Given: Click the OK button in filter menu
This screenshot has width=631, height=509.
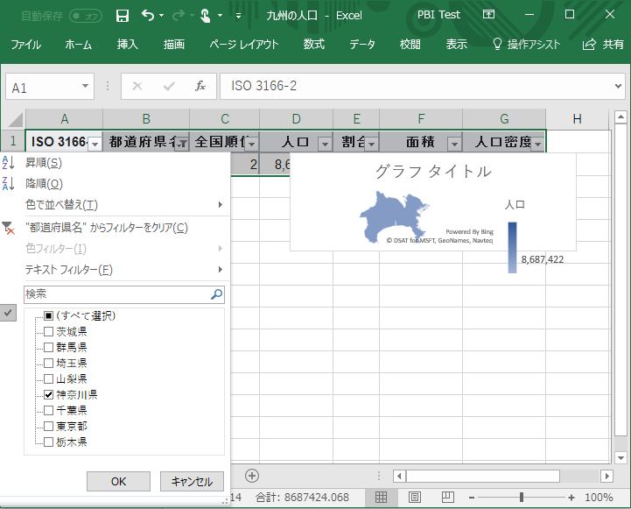Looking at the screenshot, I should tap(118, 481).
